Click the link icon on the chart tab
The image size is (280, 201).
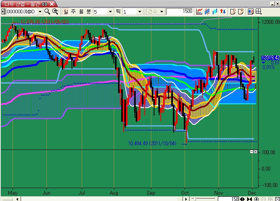coord(44,4)
